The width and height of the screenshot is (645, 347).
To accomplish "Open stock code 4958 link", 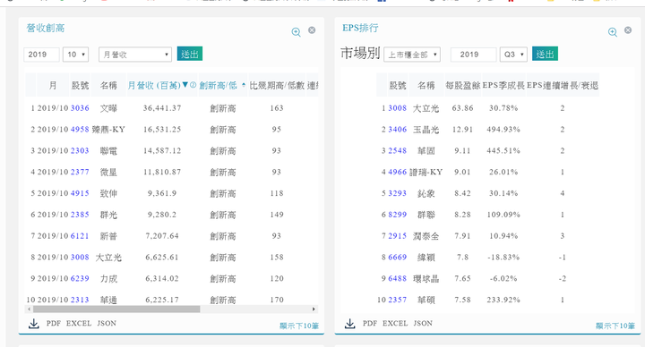I will coord(80,130).
